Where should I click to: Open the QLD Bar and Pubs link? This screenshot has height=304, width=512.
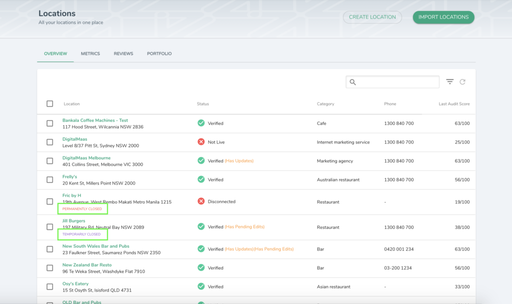click(81, 302)
